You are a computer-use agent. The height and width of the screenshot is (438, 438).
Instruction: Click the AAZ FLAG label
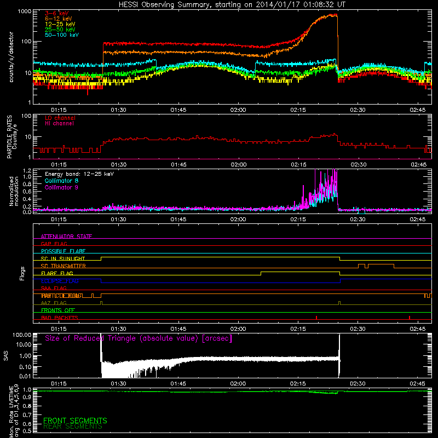pos(54,303)
